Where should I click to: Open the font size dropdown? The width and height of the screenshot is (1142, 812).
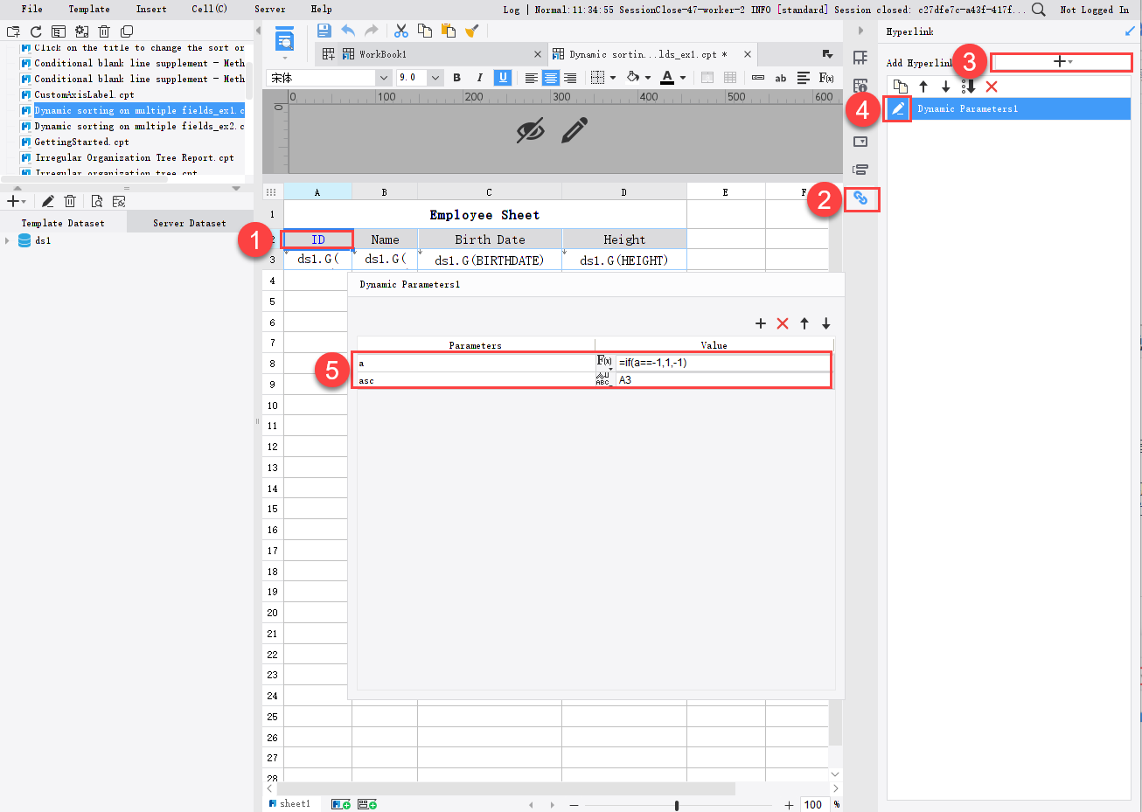(x=435, y=78)
